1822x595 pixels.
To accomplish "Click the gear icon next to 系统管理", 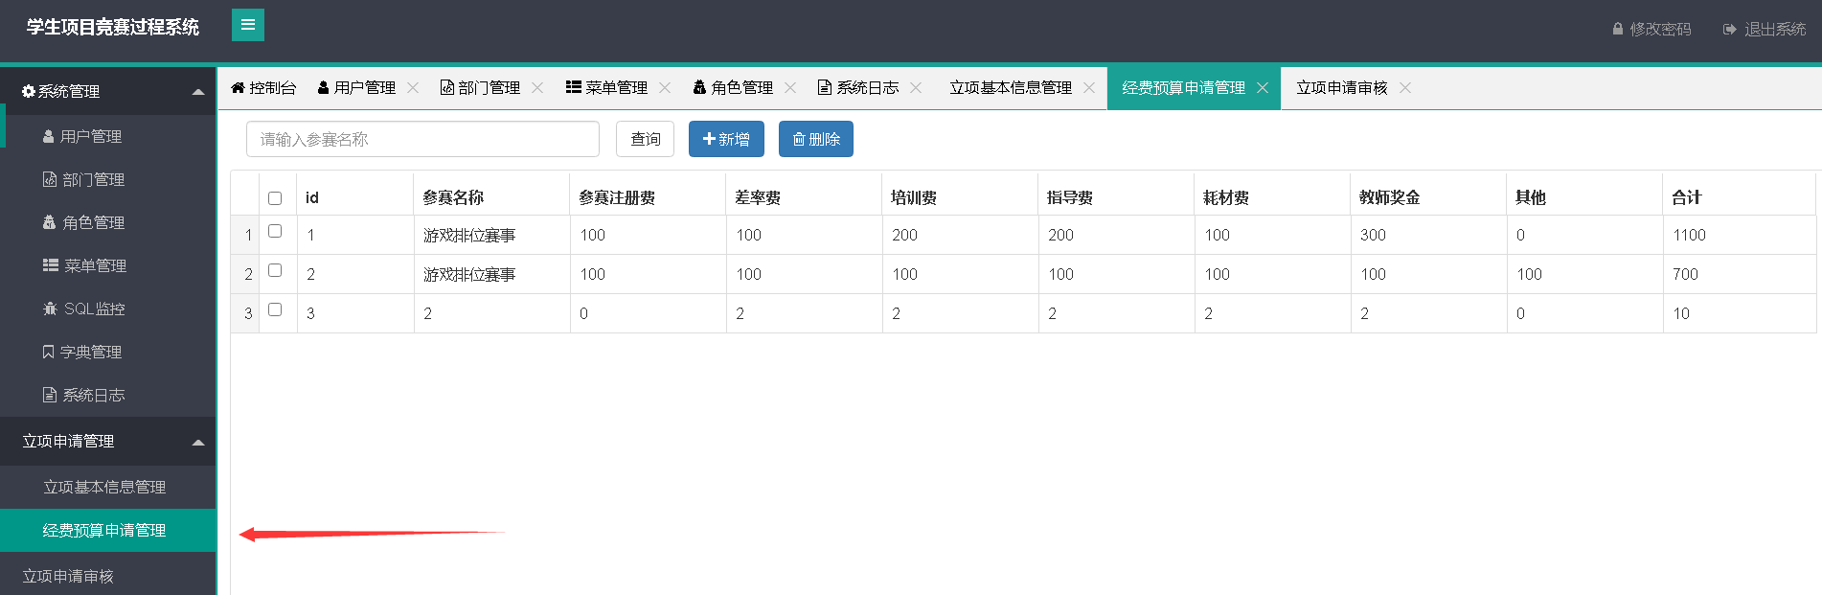I will coord(29,91).
